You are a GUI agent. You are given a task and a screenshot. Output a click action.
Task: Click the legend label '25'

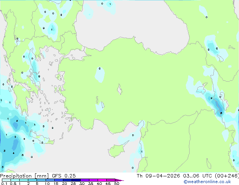click(x=73, y=183)
